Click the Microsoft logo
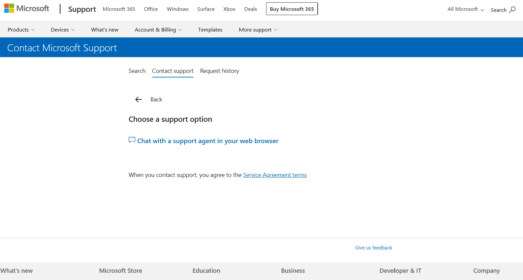Screen dimensions: 523x280 (x=27, y=9)
